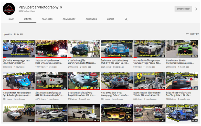Screen dimensions: 201x126
Task: Click the GTR 2500 video title
Action: (49, 62)
